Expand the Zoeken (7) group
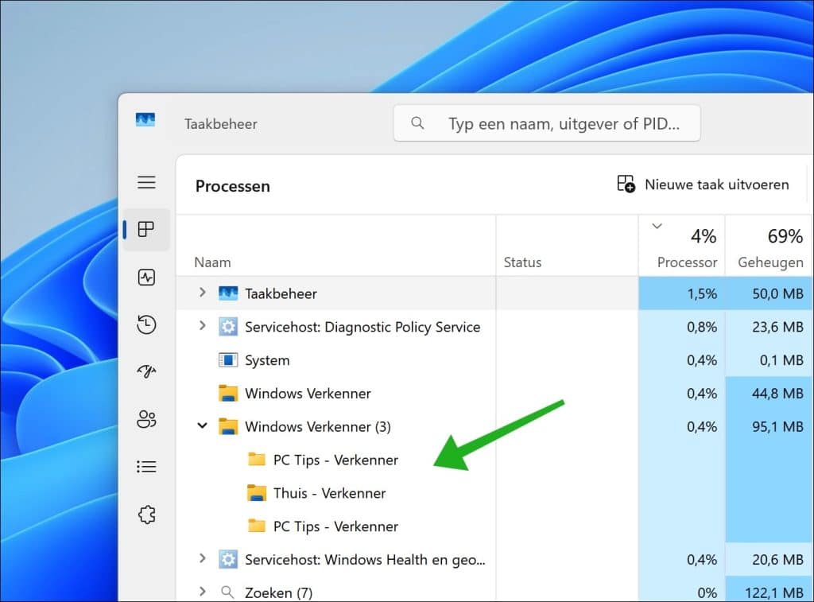 (203, 592)
